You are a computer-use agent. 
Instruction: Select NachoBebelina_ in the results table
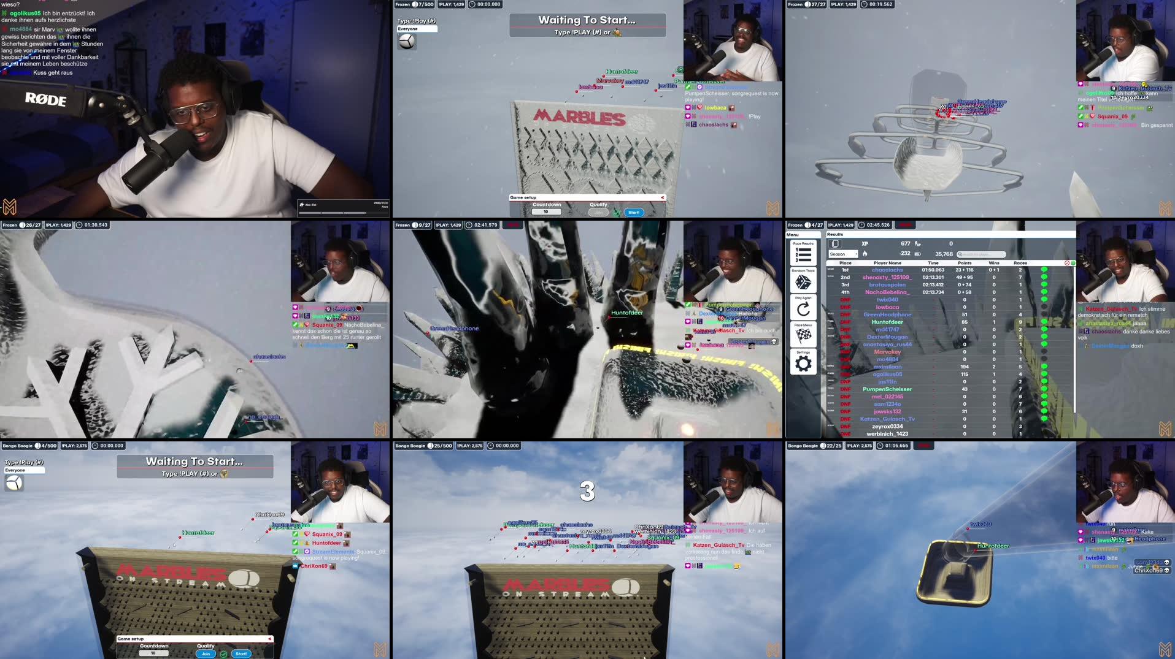887,292
